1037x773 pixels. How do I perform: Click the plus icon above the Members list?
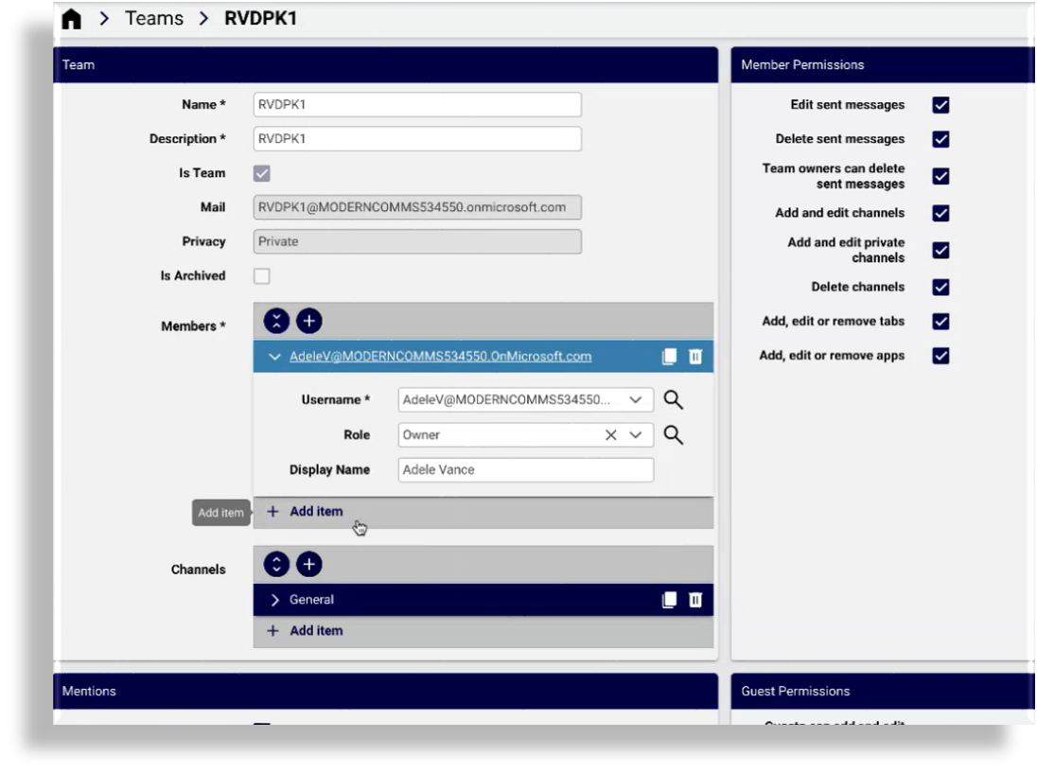click(309, 322)
